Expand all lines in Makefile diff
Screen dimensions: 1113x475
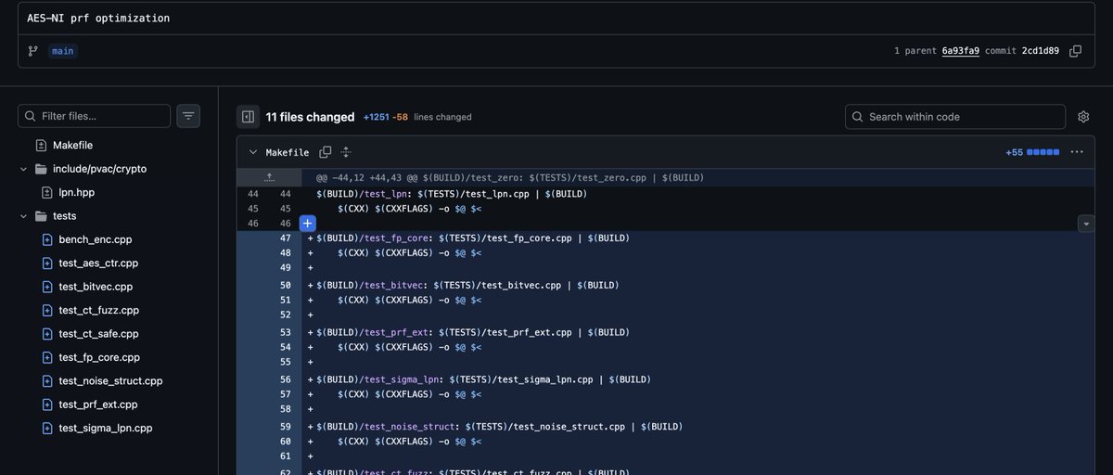point(346,152)
